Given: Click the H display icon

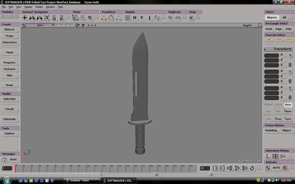Looking at the screenshot, I should (135, 18).
